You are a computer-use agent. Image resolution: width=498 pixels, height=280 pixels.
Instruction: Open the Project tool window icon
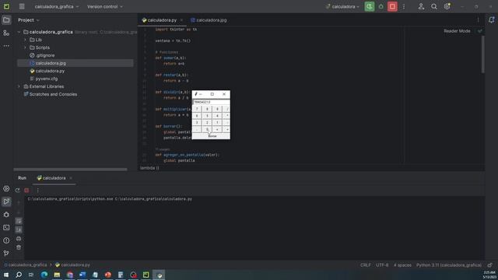tap(6, 20)
